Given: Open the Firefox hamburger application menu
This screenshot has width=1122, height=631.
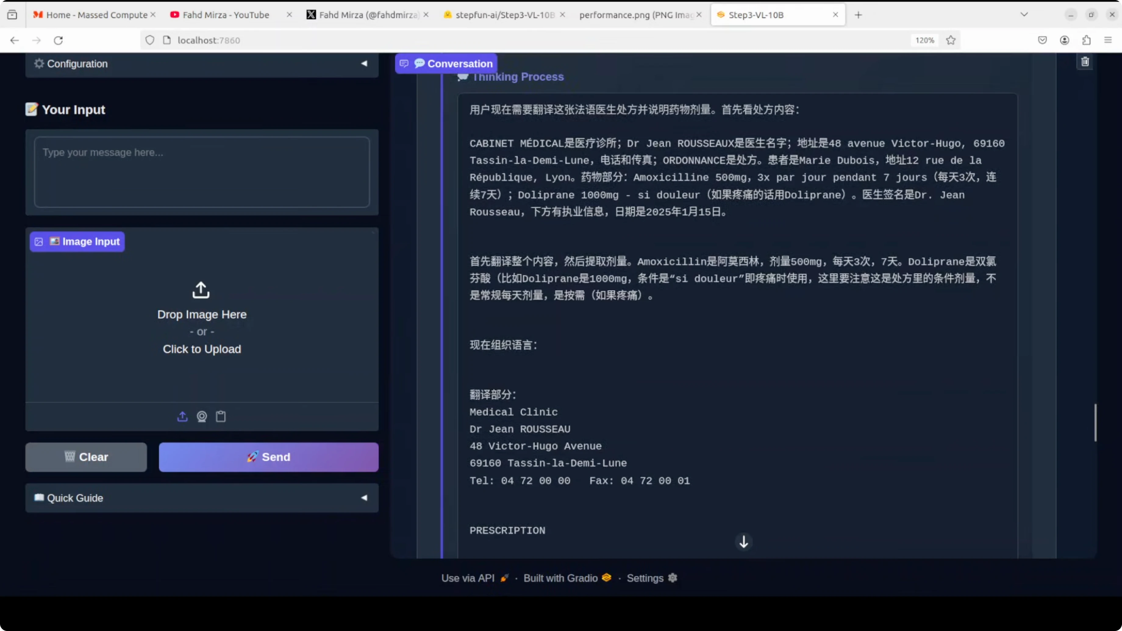Looking at the screenshot, I should point(1108,40).
